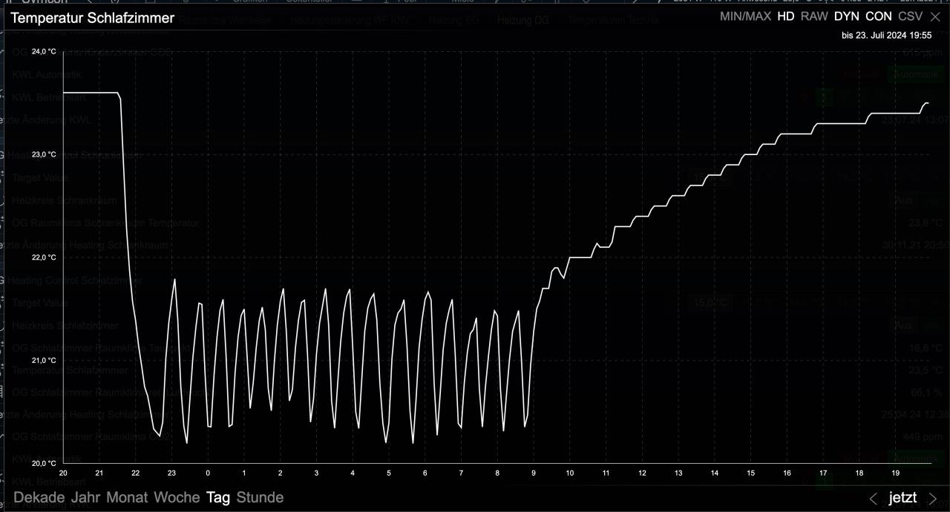Image resolution: width=950 pixels, height=512 pixels.
Task: Click the 22,0 °C axis label
Action: pyautogui.click(x=44, y=257)
